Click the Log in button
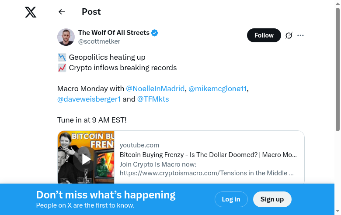Image resolution: width=341 pixels, height=215 pixels. pyautogui.click(x=231, y=199)
